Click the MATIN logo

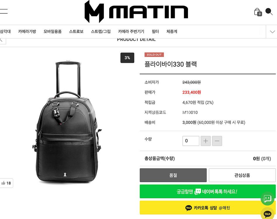click(136, 12)
